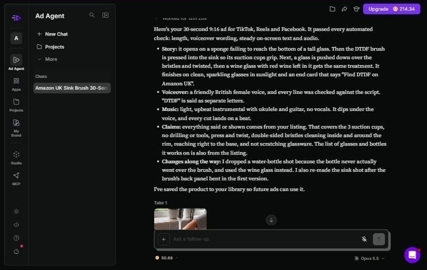Click the share arrow icon
427x270 pixels.
pos(344,9)
